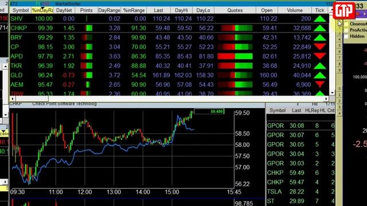Click the AEM symbol cell
Viewport: 367px width, 206px height.
(x=17, y=85)
